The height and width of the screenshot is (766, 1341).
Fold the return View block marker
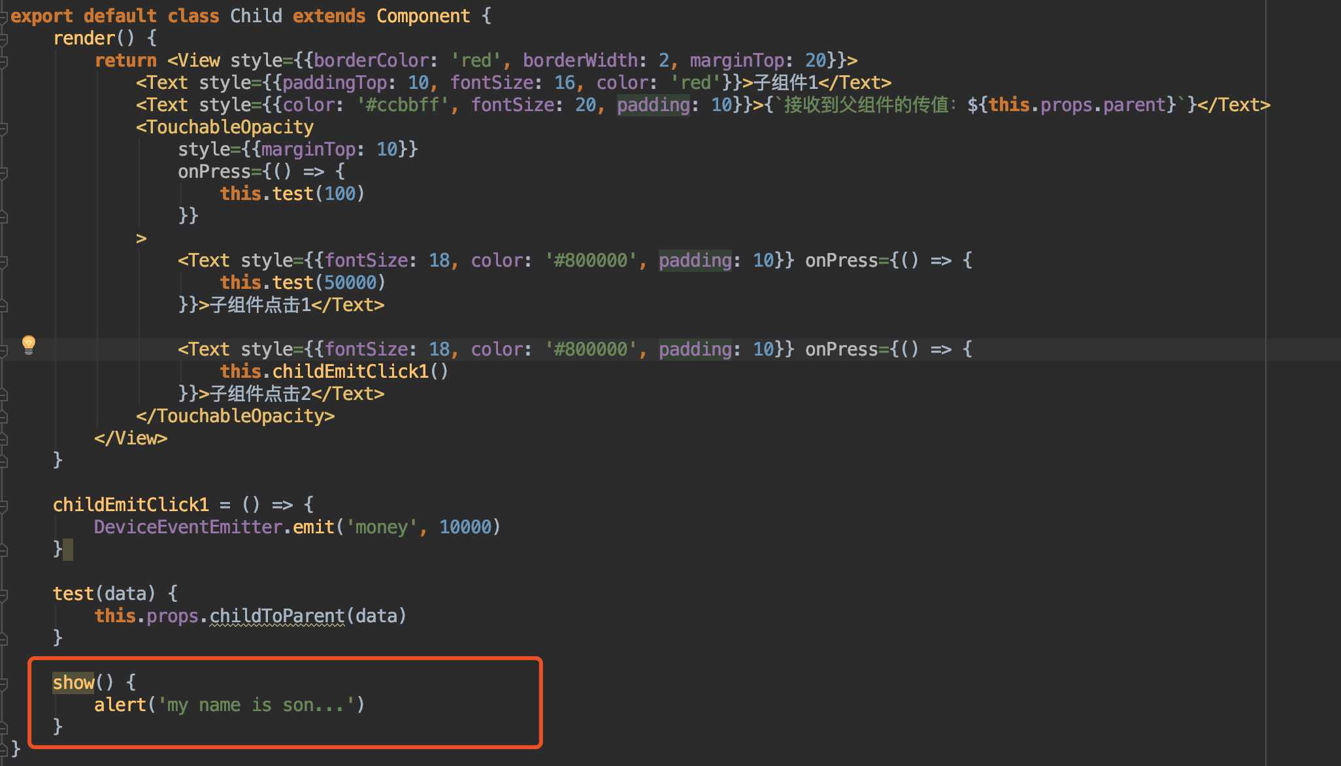pyautogui.click(x=3, y=61)
